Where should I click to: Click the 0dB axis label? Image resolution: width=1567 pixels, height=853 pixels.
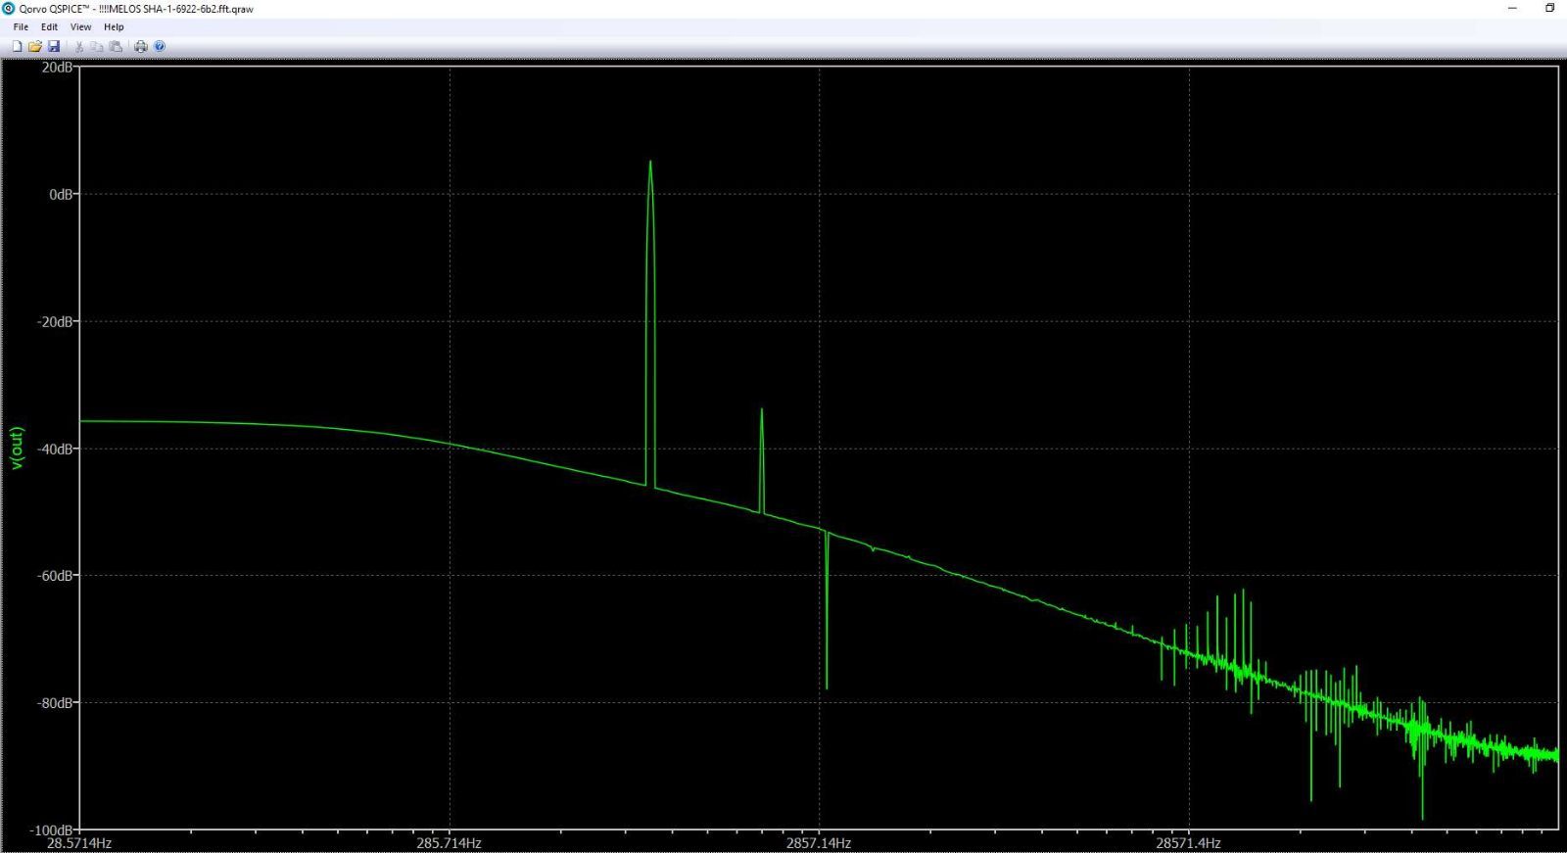[x=61, y=194]
